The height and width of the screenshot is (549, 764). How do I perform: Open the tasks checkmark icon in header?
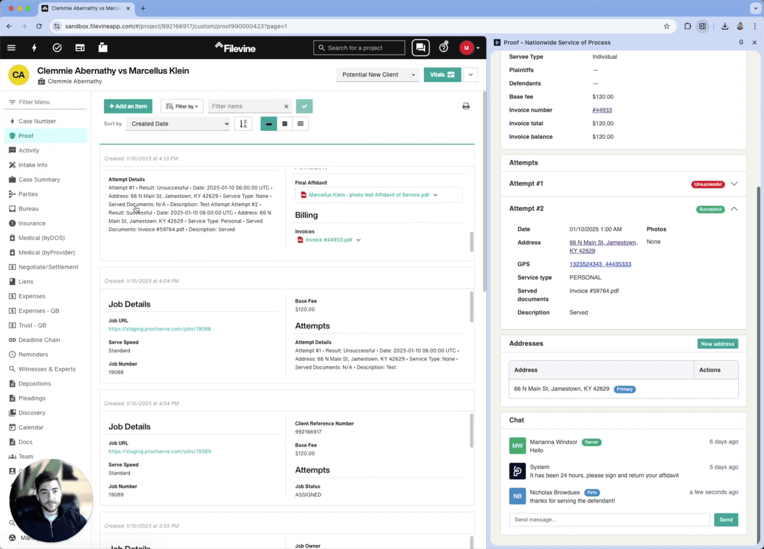click(x=57, y=48)
